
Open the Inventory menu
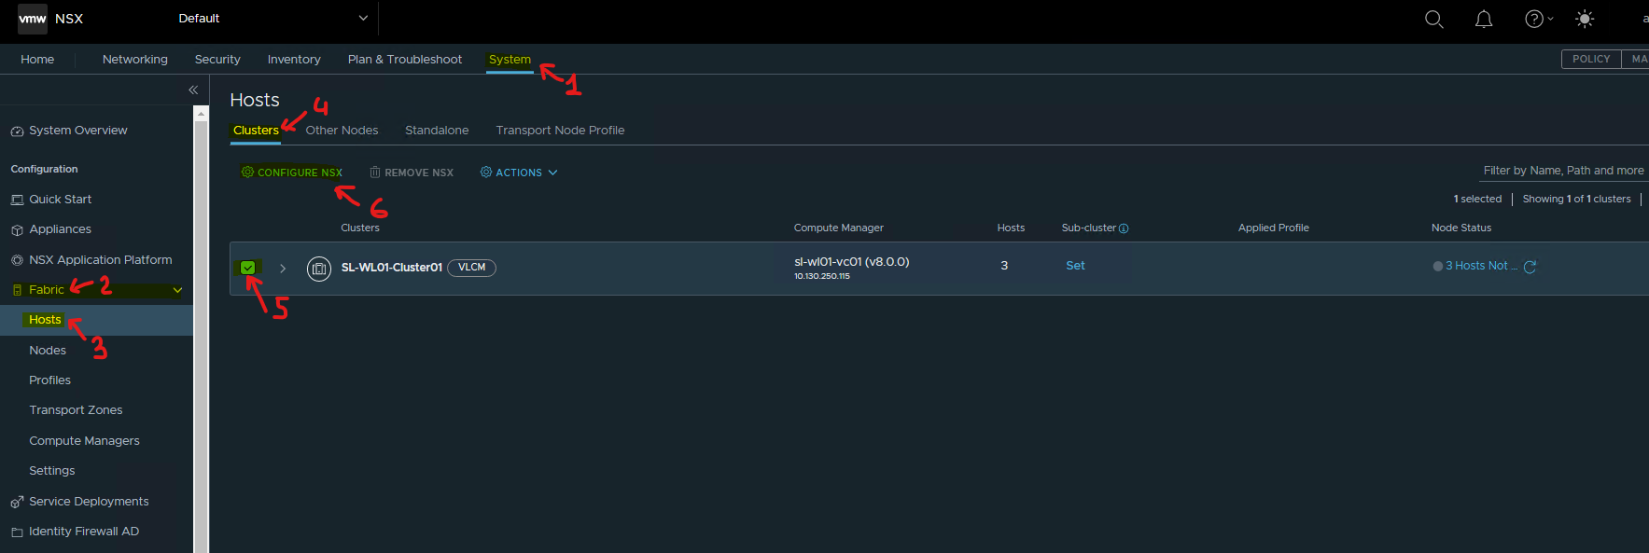click(x=294, y=59)
